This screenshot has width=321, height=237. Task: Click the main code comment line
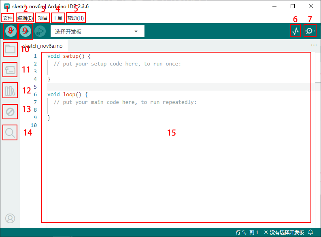tap(125, 102)
